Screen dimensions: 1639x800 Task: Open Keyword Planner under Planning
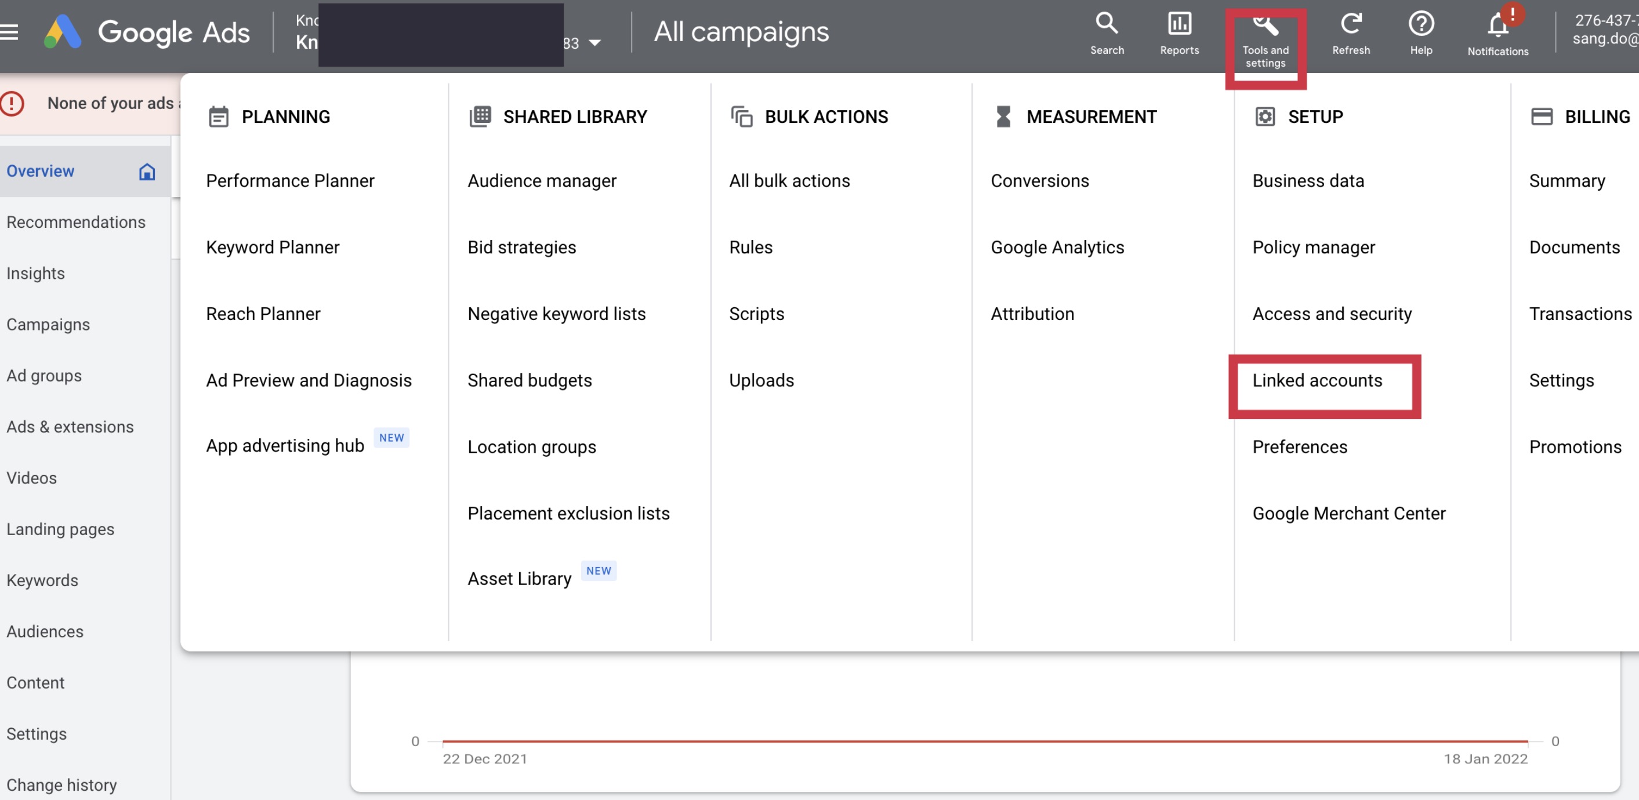click(x=273, y=248)
